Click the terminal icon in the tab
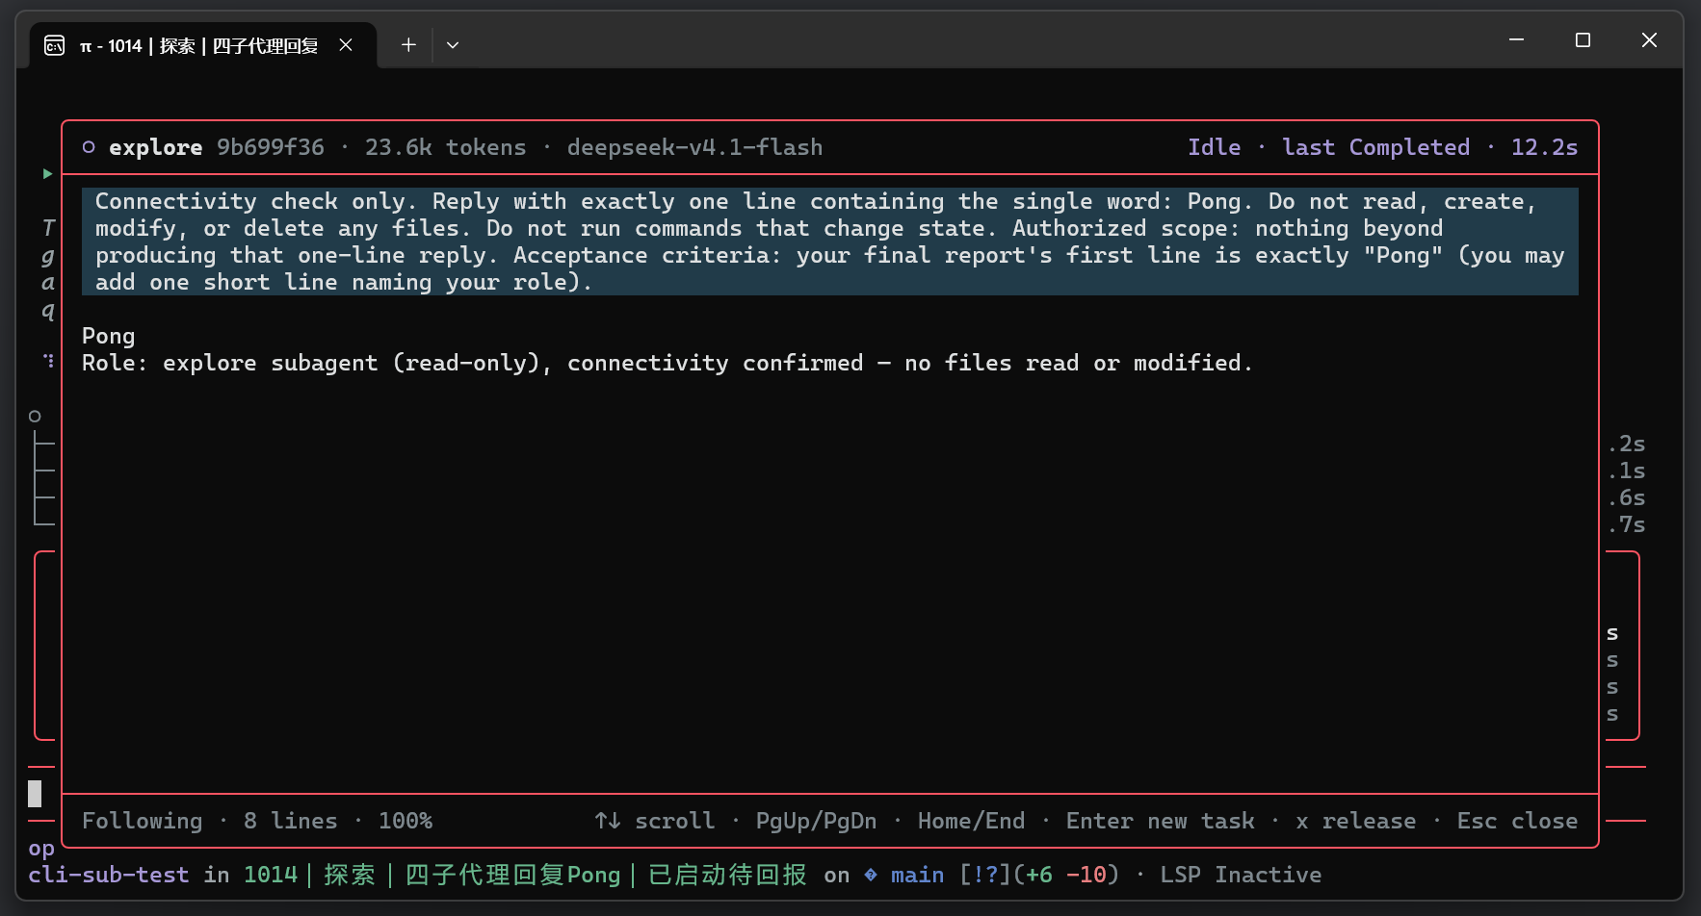 point(55,45)
